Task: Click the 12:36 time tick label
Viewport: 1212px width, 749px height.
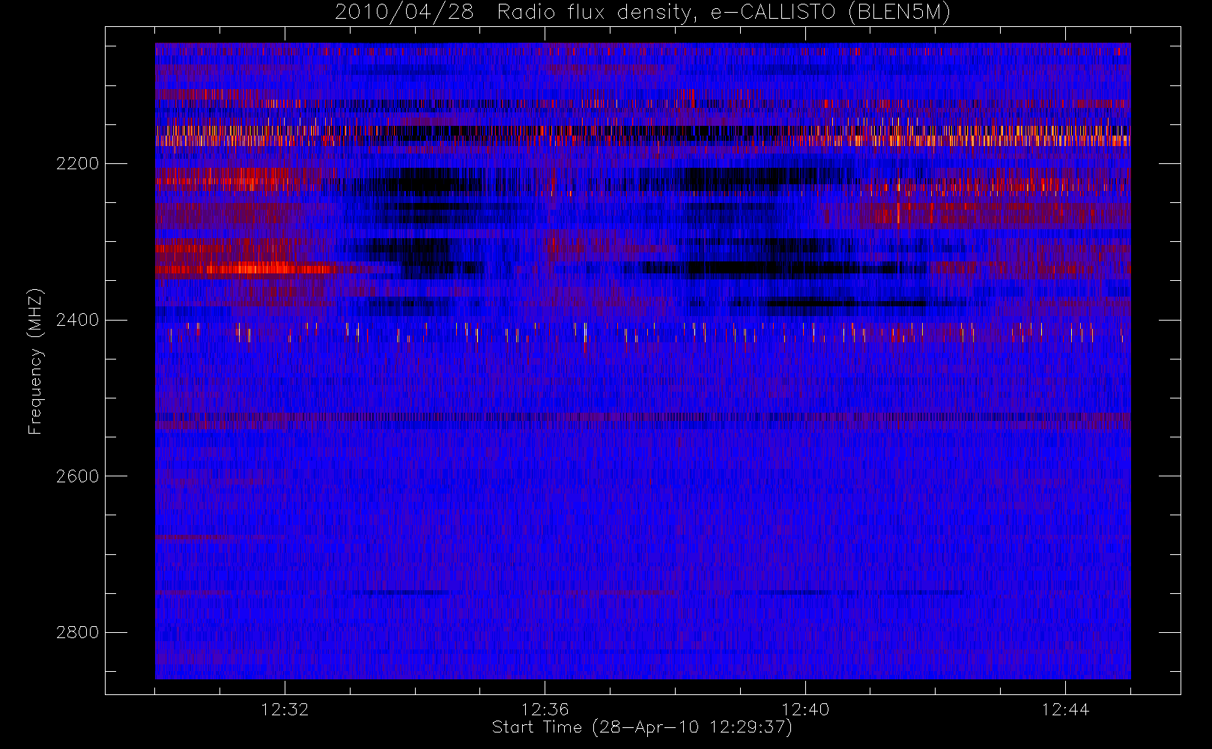Action: coord(545,709)
